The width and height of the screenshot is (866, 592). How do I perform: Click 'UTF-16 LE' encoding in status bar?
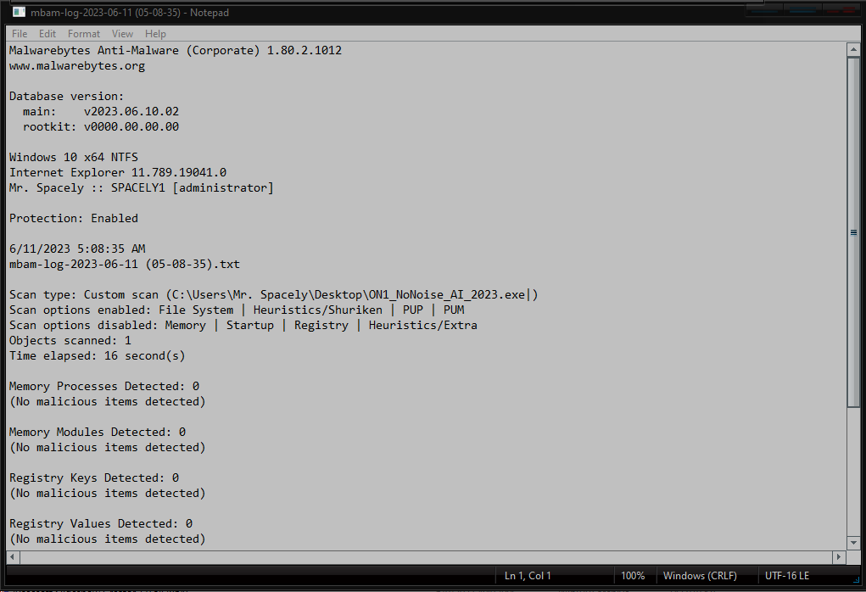pos(787,575)
